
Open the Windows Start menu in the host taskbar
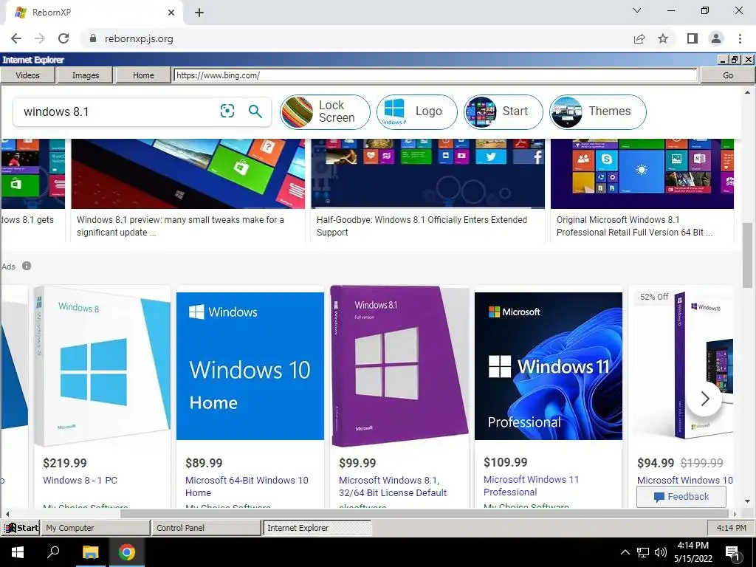(x=18, y=552)
